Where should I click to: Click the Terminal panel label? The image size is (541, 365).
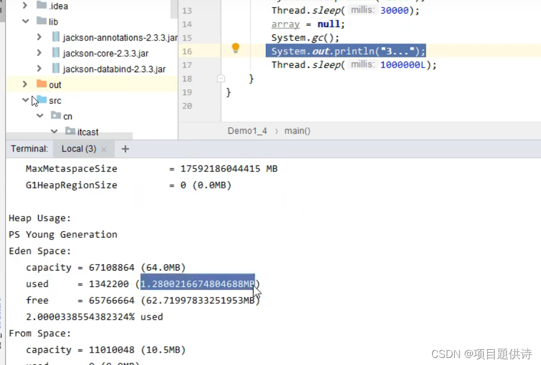pos(29,148)
